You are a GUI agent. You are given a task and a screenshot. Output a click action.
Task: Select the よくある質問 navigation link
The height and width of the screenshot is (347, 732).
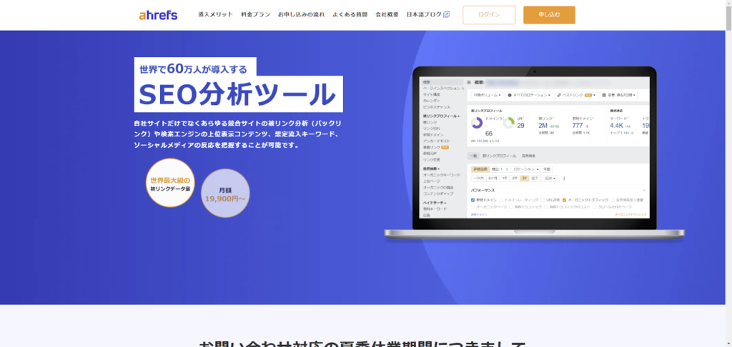pos(350,15)
